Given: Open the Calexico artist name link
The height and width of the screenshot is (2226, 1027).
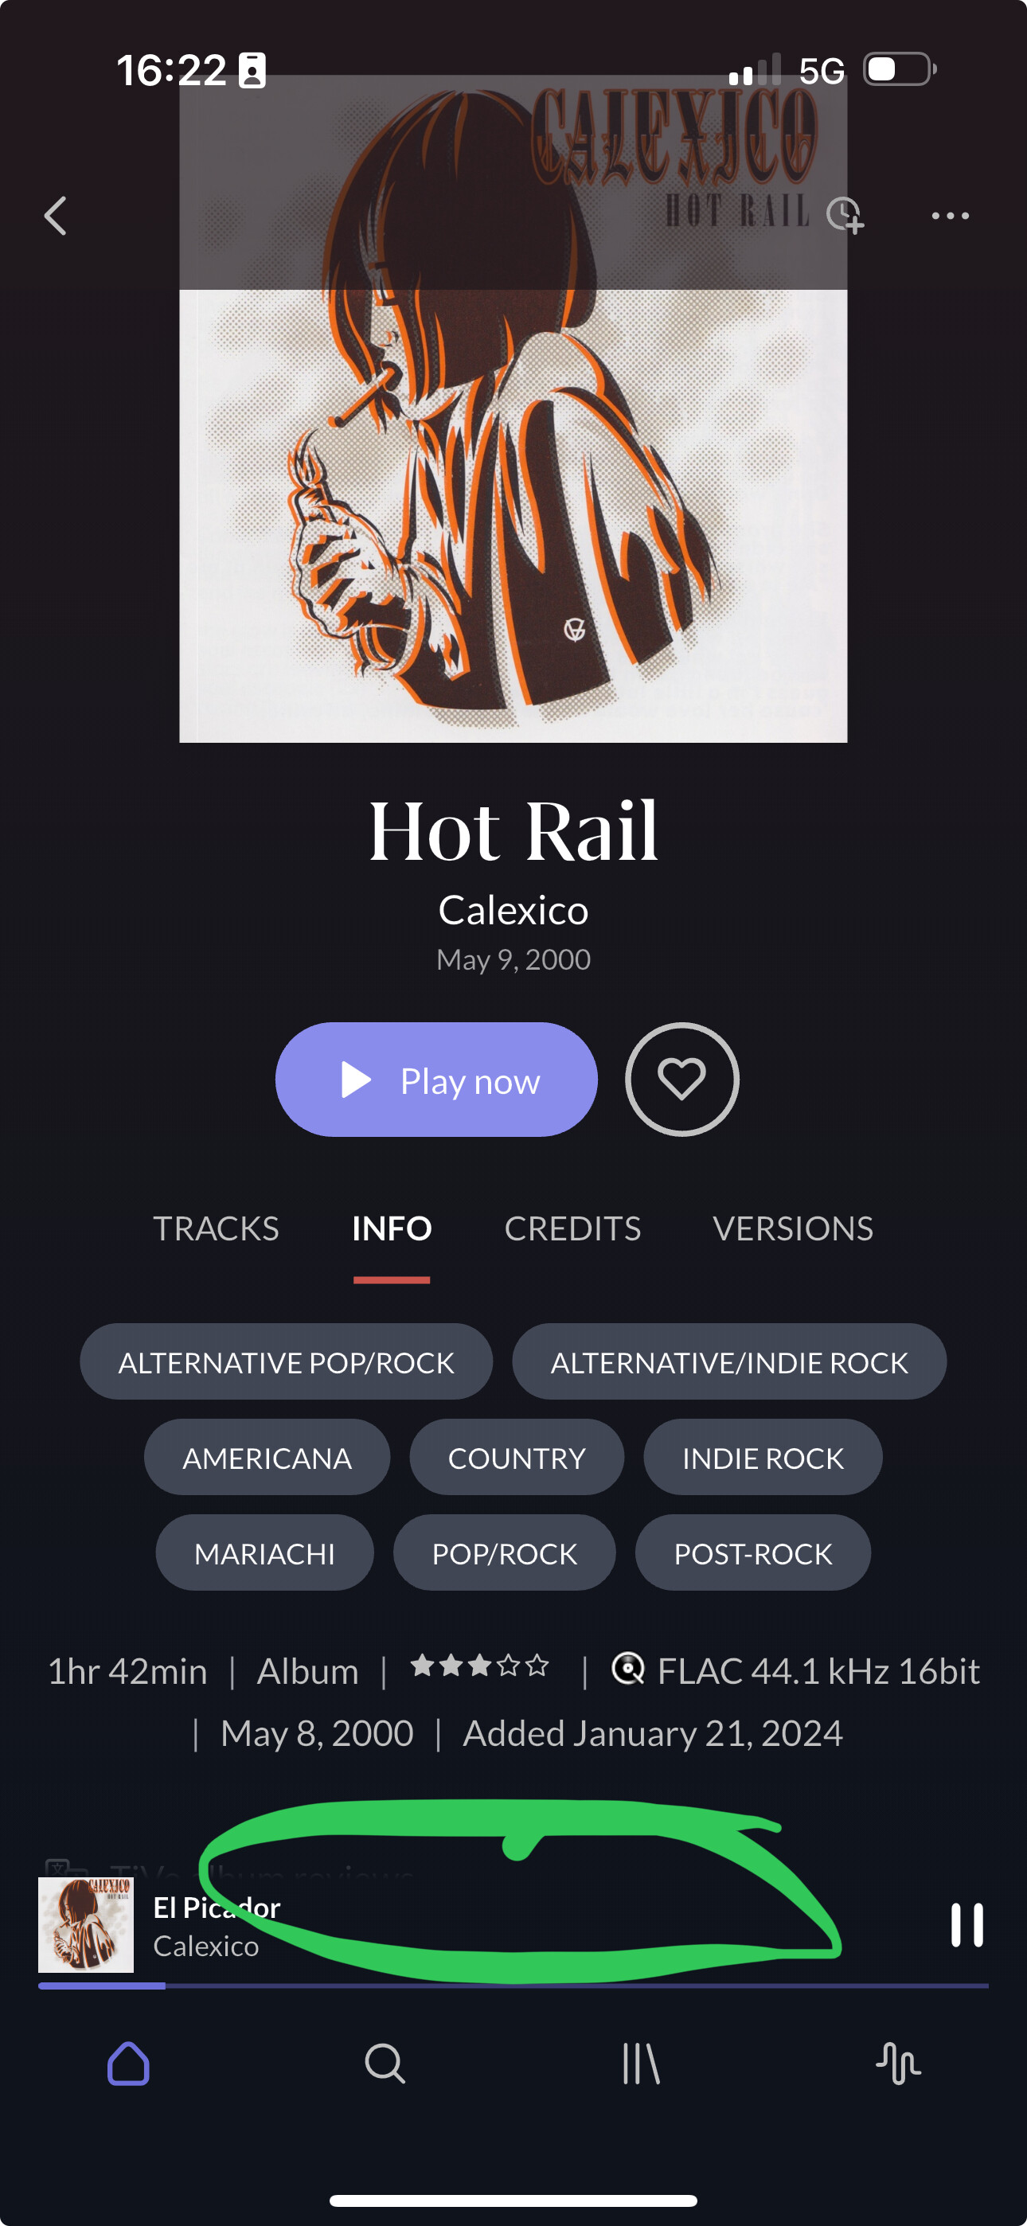Looking at the screenshot, I should coord(513,909).
